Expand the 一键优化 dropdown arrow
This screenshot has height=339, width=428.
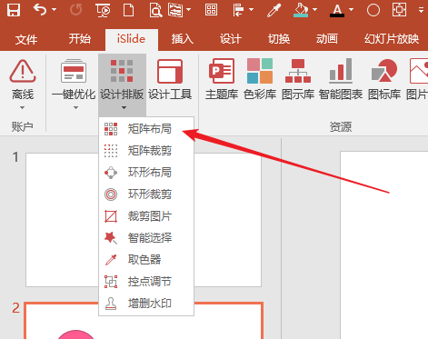[75, 107]
